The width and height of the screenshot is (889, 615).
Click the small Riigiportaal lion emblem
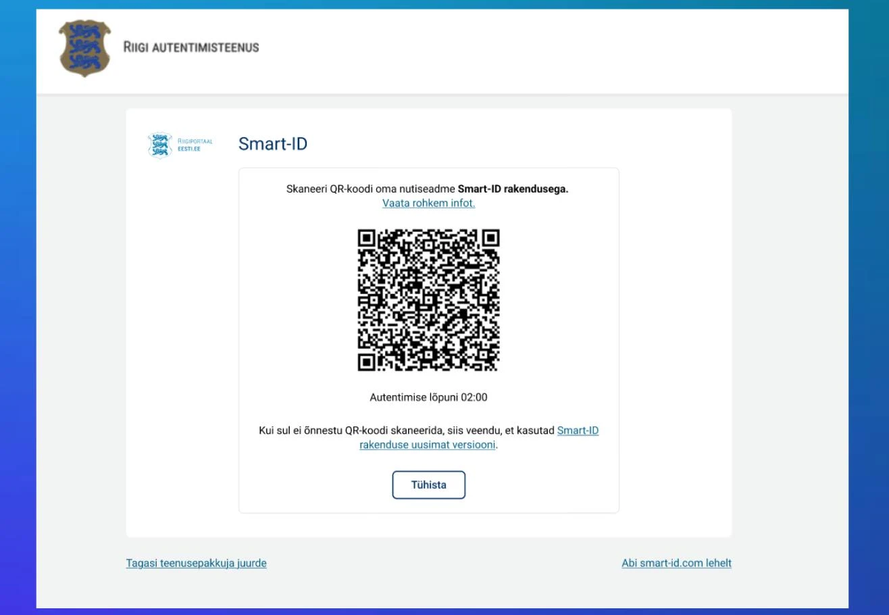pyautogui.click(x=160, y=145)
